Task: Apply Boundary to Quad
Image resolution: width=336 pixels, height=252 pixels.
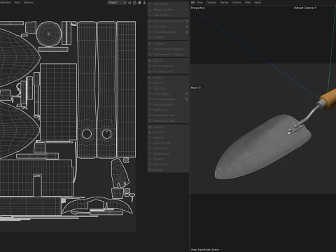Action: point(168,120)
